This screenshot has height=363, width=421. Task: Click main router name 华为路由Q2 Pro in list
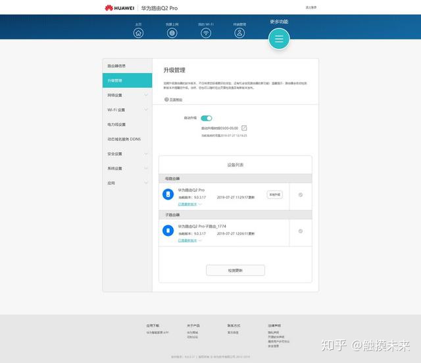(191, 190)
